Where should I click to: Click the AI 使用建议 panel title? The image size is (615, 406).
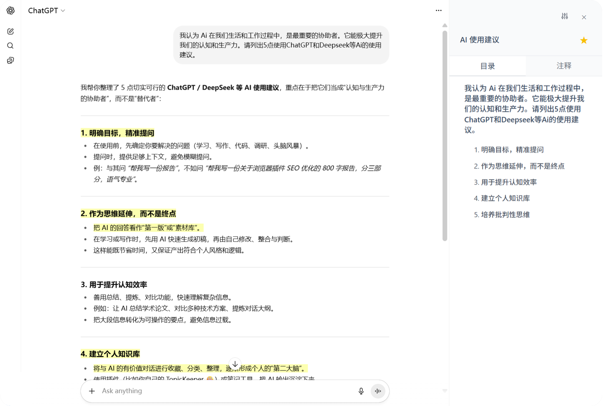(x=479, y=40)
